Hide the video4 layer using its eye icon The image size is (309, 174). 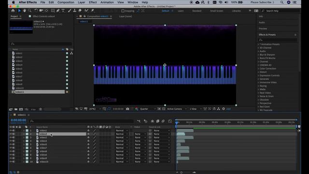(11, 134)
